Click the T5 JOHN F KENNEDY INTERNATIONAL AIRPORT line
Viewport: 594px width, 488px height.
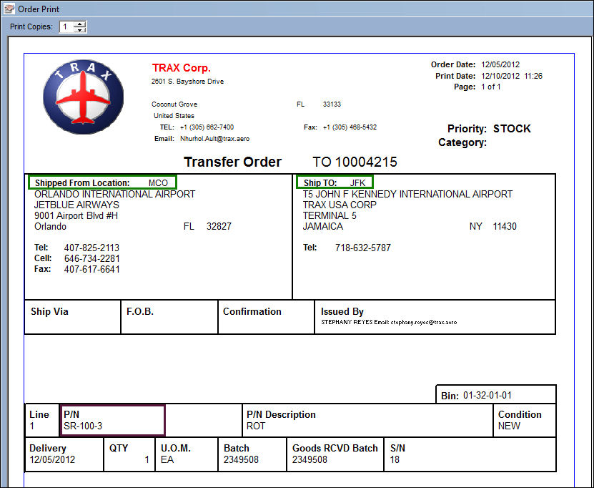tap(407, 194)
